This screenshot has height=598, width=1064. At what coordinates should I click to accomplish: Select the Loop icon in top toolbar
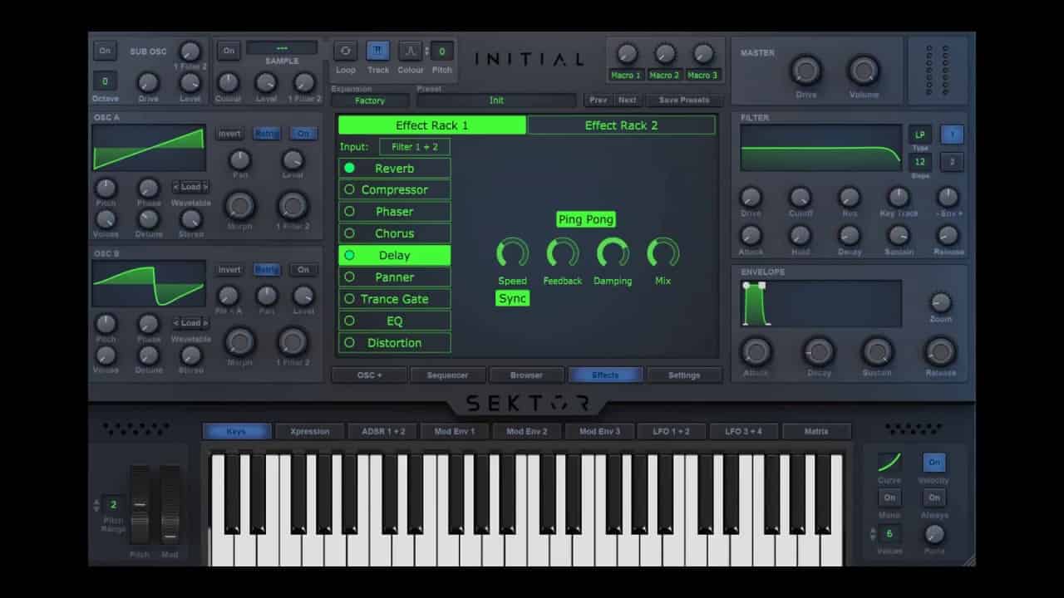pos(345,51)
